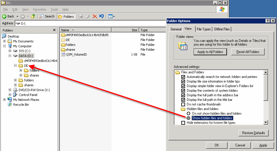This screenshot has width=277, height=151.
Task: Collapse the My Computer tree node
Action: click(x=4, y=46)
